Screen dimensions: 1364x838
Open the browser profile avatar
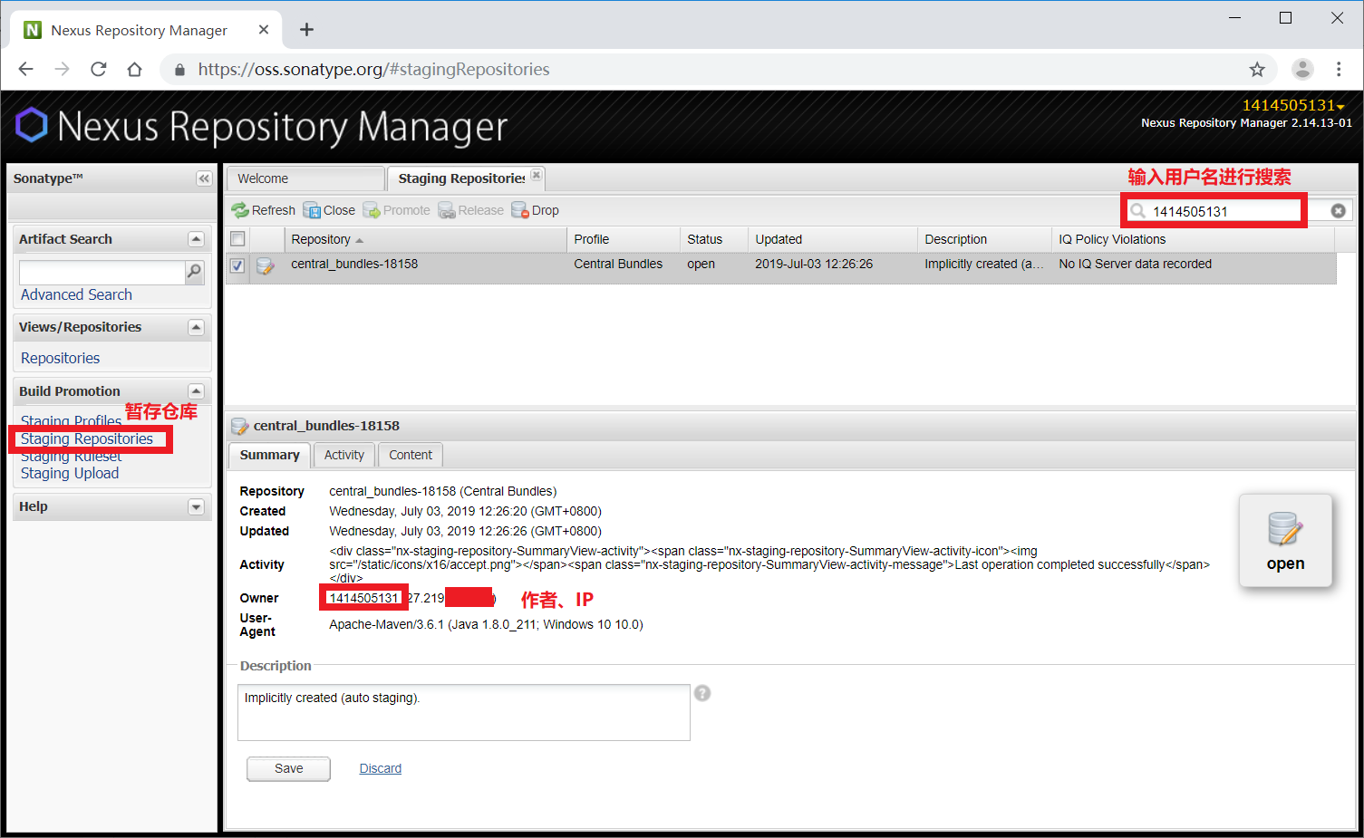point(1302,69)
